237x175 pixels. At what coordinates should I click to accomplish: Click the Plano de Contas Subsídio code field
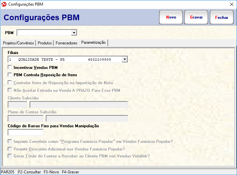tap(26, 118)
